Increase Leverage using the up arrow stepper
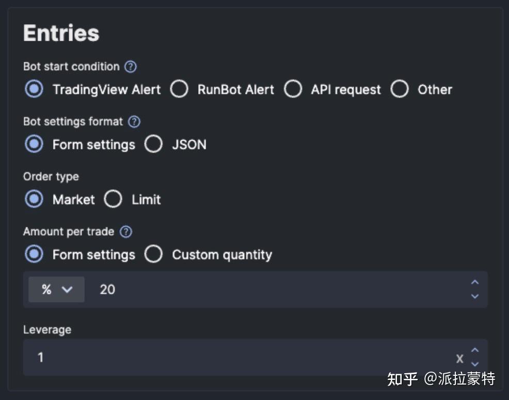 click(474, 351)
